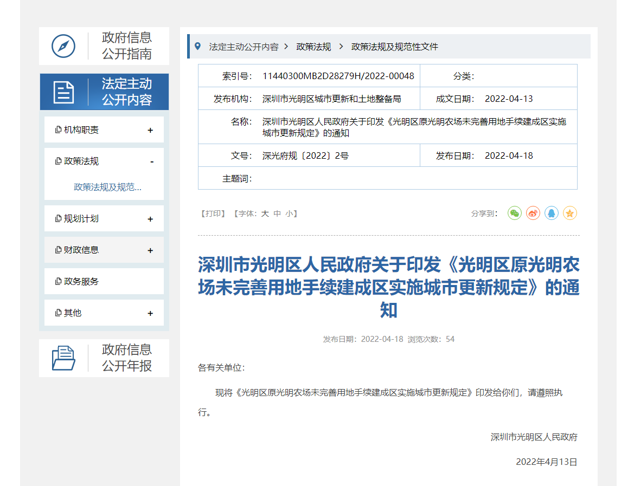This screenshot has width=634, height=486.
Task: Go to 政策法规 in breadcrumb
Action: [313, 47]
